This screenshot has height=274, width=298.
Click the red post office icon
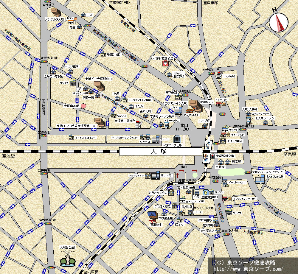click(165, 63)
